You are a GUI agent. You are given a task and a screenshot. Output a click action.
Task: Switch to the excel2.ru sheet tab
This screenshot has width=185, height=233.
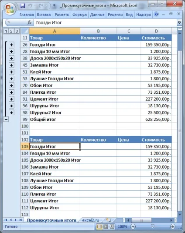(91, 220)
